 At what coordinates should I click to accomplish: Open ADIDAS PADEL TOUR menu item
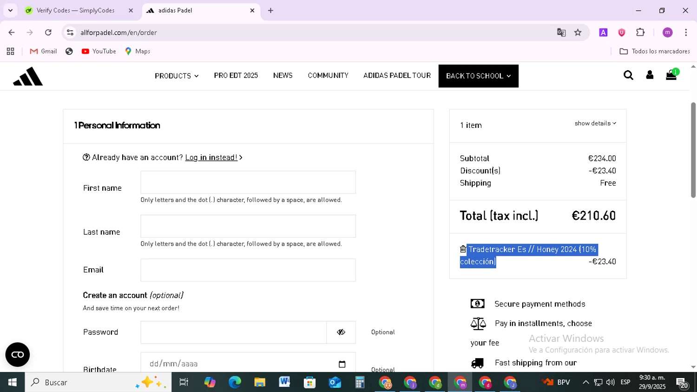397,75
